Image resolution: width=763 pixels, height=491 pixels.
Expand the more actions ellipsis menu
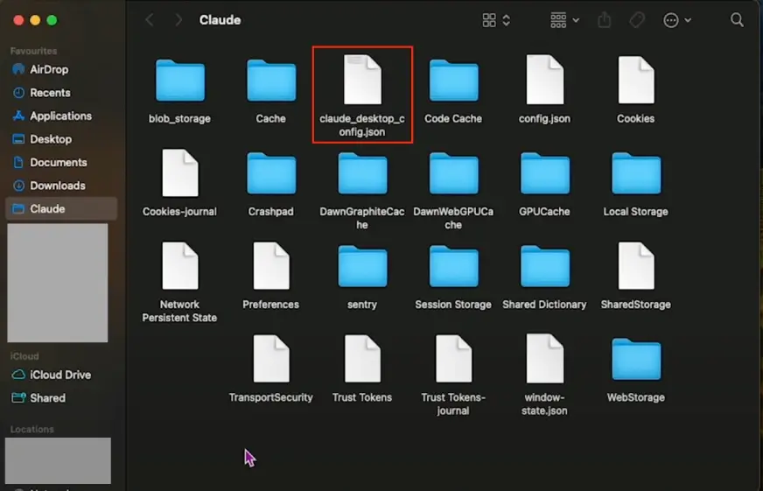677,19
